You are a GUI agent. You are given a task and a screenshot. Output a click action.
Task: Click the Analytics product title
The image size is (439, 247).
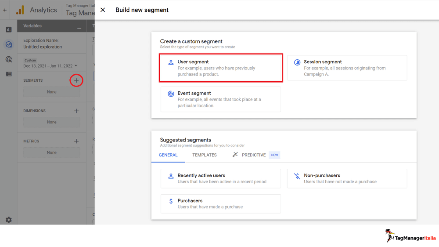click(43, 10)
